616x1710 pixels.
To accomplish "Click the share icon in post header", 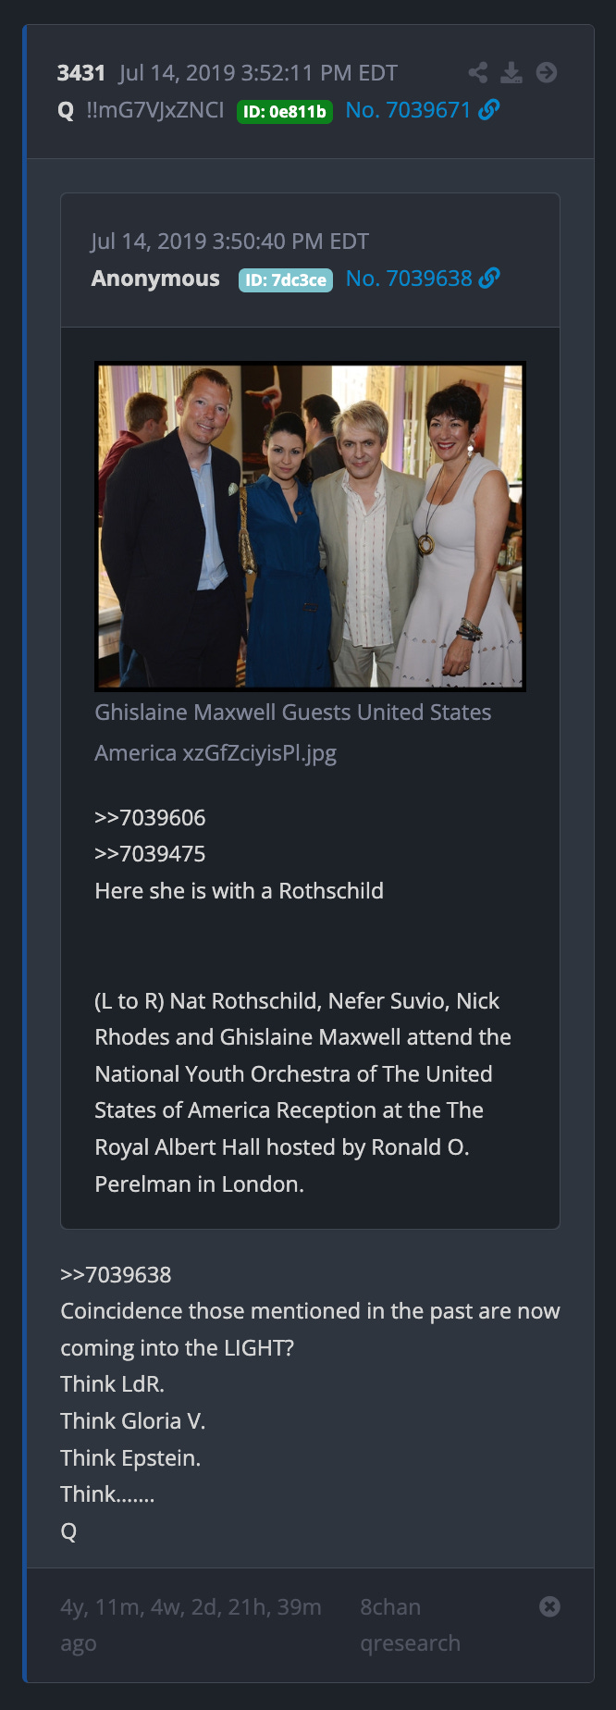I will pos(477,72).
